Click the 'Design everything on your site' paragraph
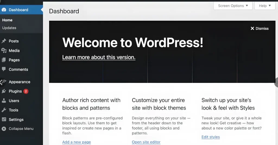Image resolution: width=278 pixels, height=145 pixels. pyautogui.click(x=161, y=125)
